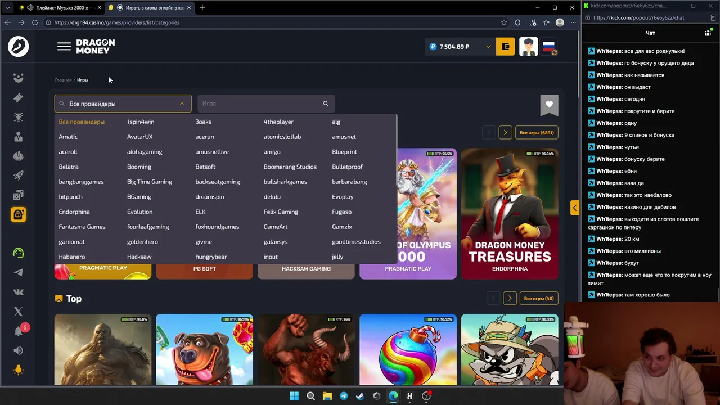Choose the Big Time Gaming provider
Screen dimensions: 720x405
(x=150, y=182)
